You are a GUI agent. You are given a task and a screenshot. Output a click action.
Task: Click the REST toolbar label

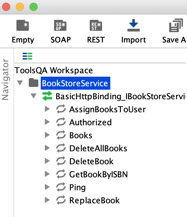96,40
